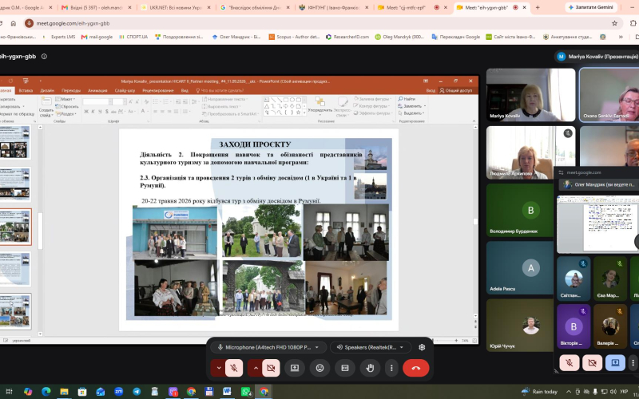Click the Что вы хотите сделать search box
The width and height of the screenshot is (639, 399).
coord(220,90)
